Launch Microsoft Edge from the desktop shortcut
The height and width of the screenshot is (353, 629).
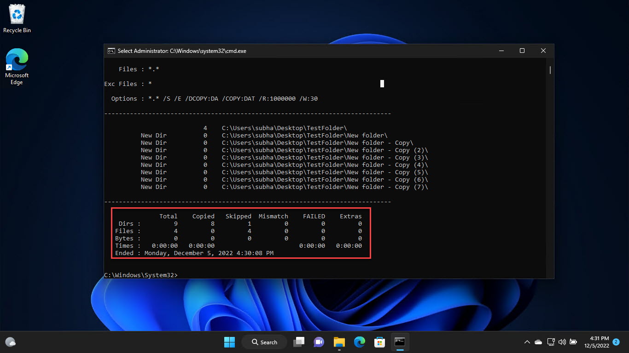(x=17, y=62)
